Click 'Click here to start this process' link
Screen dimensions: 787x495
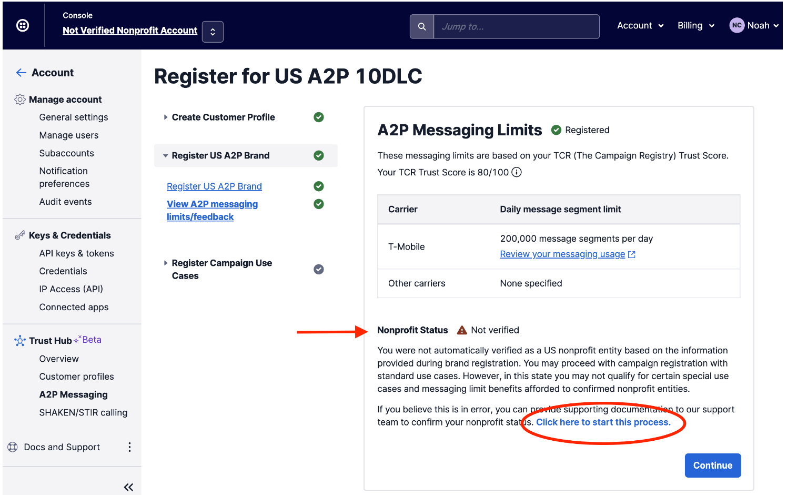click(x=603, y=422)
